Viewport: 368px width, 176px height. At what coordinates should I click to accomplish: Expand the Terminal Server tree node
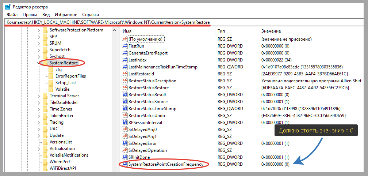pos(39,96)
